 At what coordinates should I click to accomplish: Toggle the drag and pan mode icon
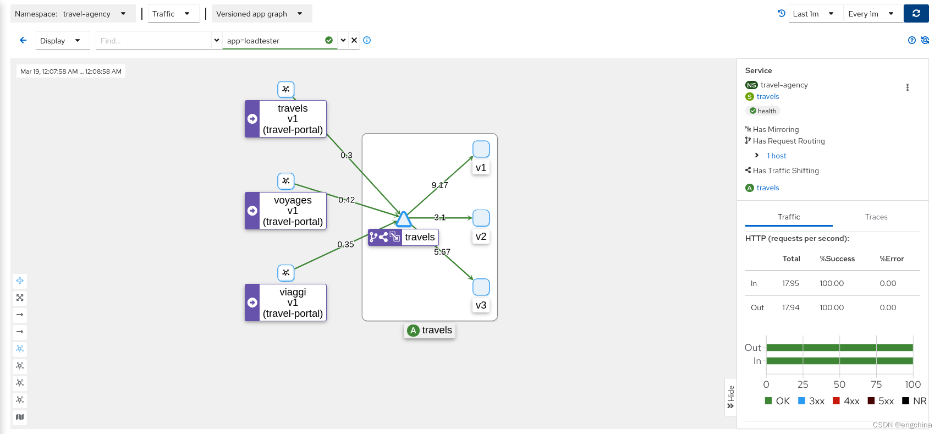(20, 281)
